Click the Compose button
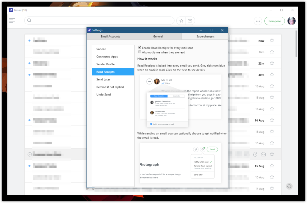This screenshot has height=203, width=307. 275,21
